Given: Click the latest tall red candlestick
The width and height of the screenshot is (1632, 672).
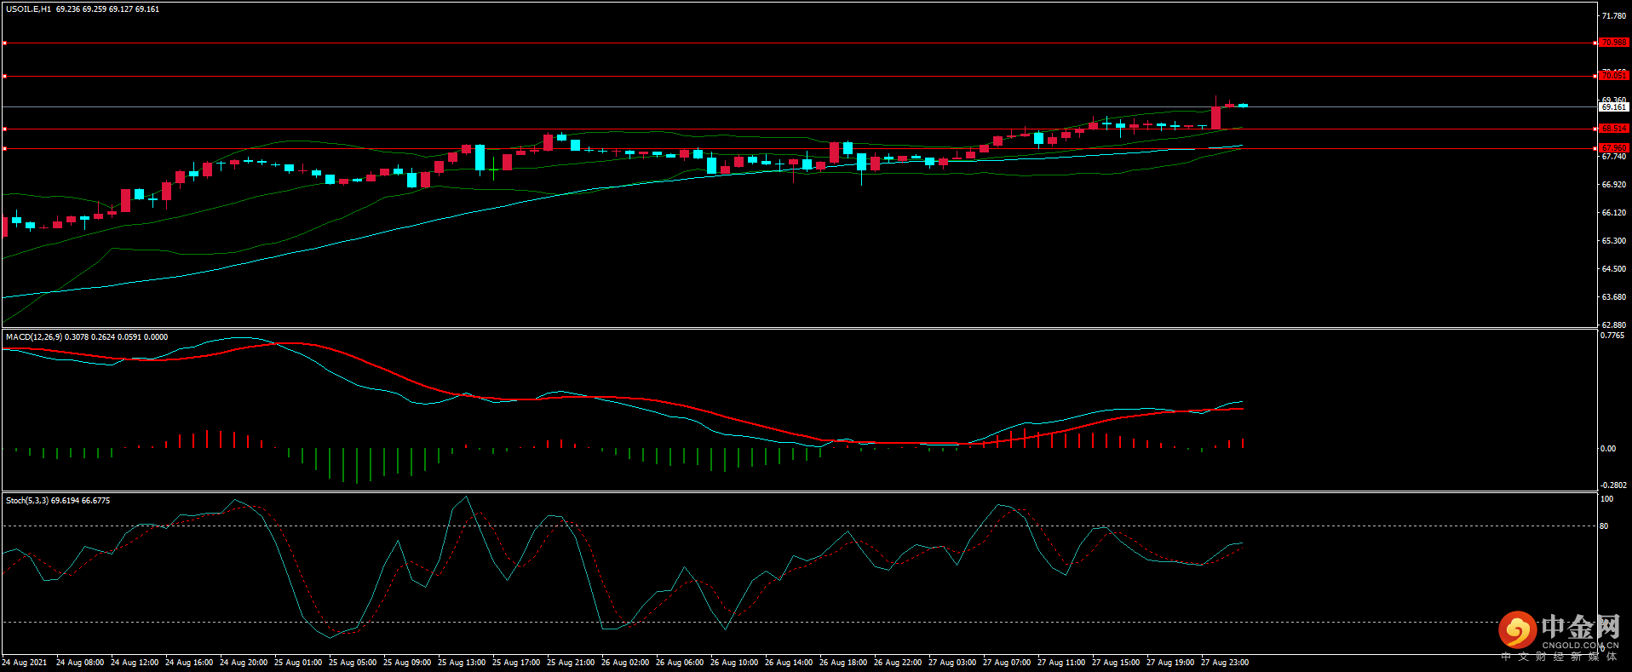Looking at the screenshot, I should 1215,118.
